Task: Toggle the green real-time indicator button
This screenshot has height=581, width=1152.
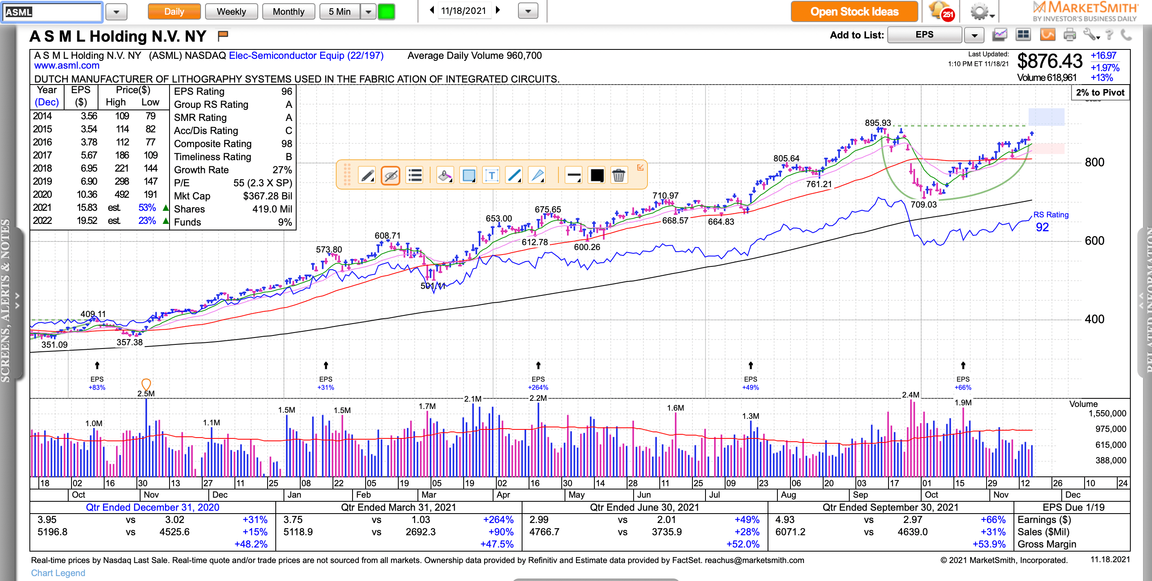Action: pyautogui.click(x=386, y=11)
